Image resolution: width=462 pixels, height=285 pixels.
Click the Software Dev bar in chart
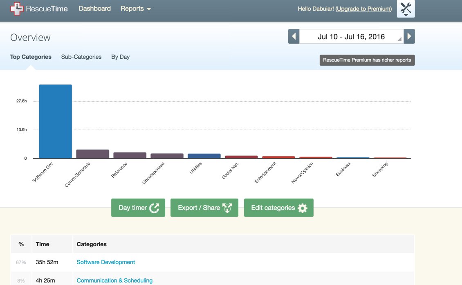click(55, 122)
